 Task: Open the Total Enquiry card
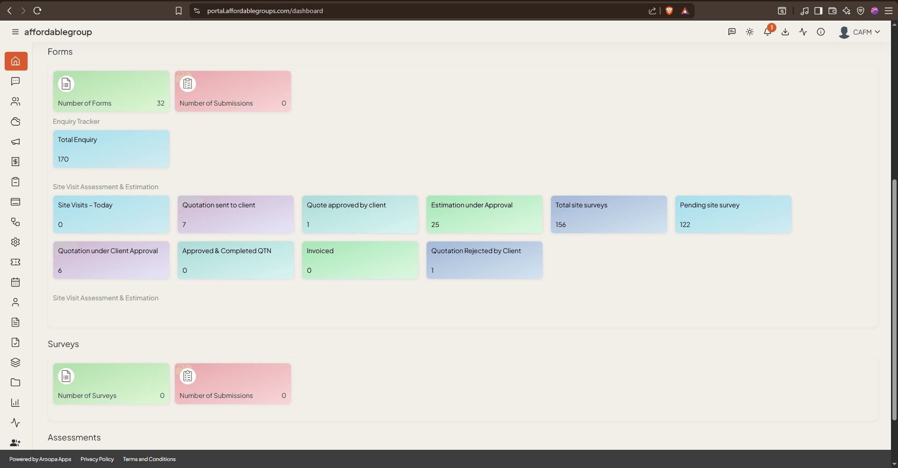(x=111, y=149)
